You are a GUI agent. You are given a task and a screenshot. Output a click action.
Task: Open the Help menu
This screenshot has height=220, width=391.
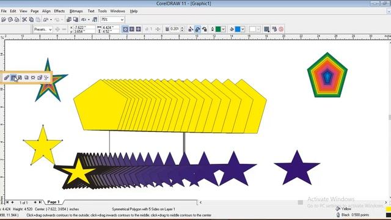click(134, 11)
